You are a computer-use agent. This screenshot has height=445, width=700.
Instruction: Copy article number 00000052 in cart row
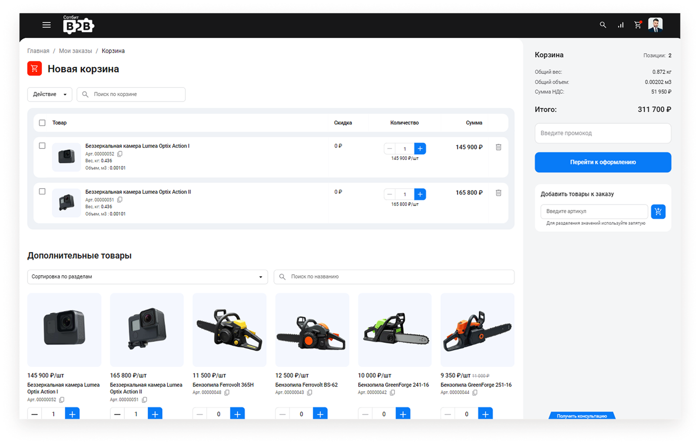pos(120,154)
